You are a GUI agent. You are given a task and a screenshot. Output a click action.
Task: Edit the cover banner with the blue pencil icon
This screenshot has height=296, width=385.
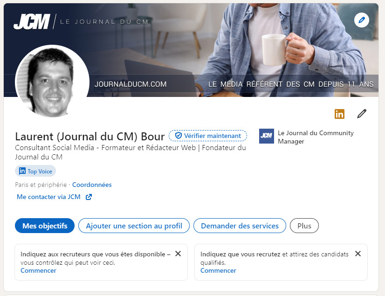coord(361,20)
